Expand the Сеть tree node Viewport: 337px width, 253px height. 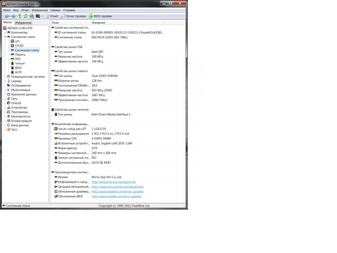tap(5, 99)
